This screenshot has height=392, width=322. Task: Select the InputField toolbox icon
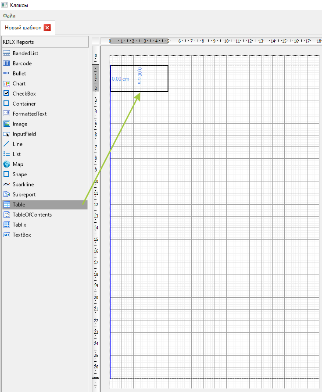(x=7, y=134)
